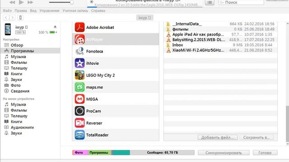Select the MEGA app icon
289x162 pixels.
[79, 99]
